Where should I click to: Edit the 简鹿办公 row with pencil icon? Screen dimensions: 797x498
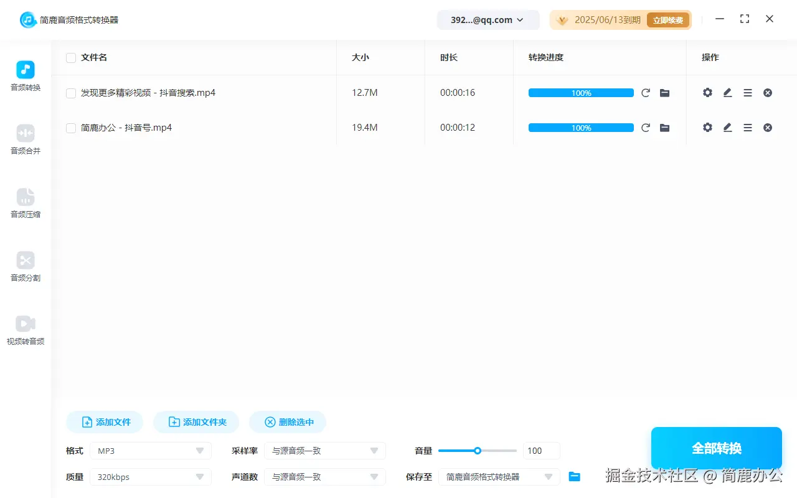click(x=727, y=128)
